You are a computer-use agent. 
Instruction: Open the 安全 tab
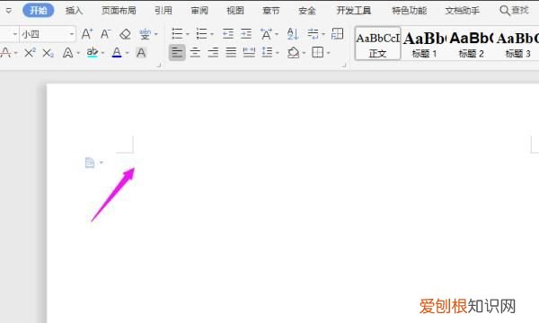[307, 10]
